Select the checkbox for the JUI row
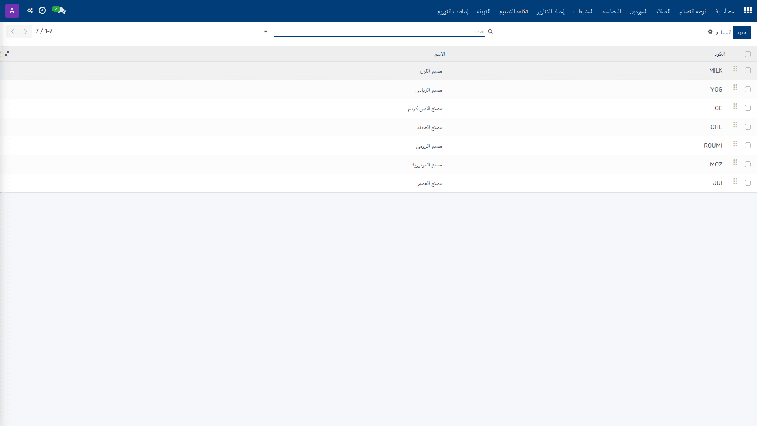This screenshot has width=757, height=426. pos(748,183)
